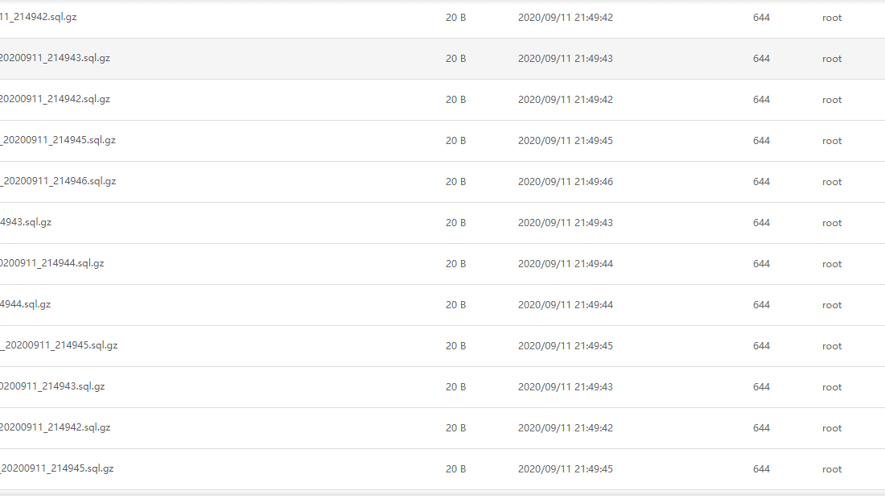Click the 20 B size of the 214946 file

click(x=455, y=182)
